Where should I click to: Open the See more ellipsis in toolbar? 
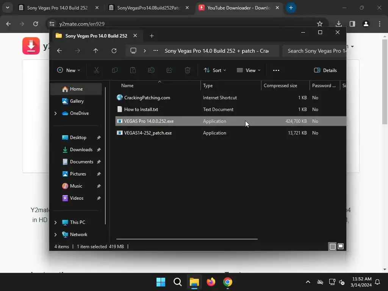[x=276, y=70]
